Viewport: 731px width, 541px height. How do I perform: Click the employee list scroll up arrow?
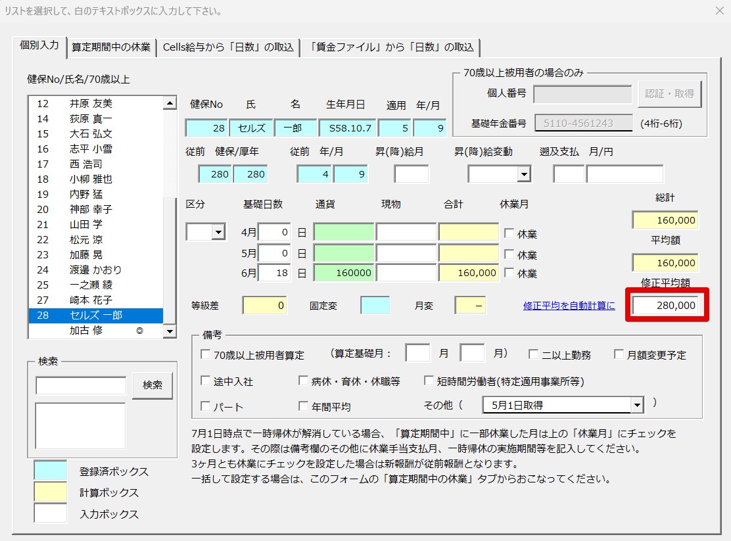click(170, 103)
